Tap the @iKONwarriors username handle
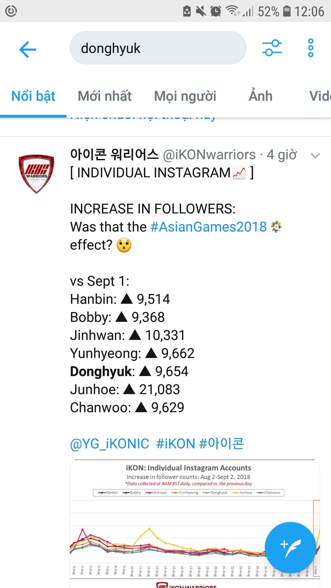 209,155
